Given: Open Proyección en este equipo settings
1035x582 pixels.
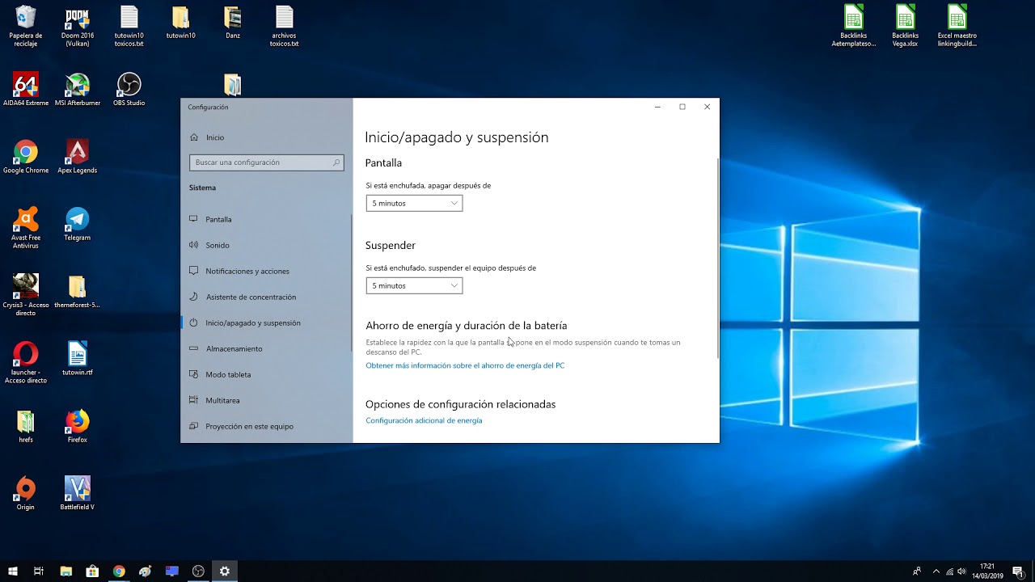Looking at the screenshot, I should [x=267, y=426].
